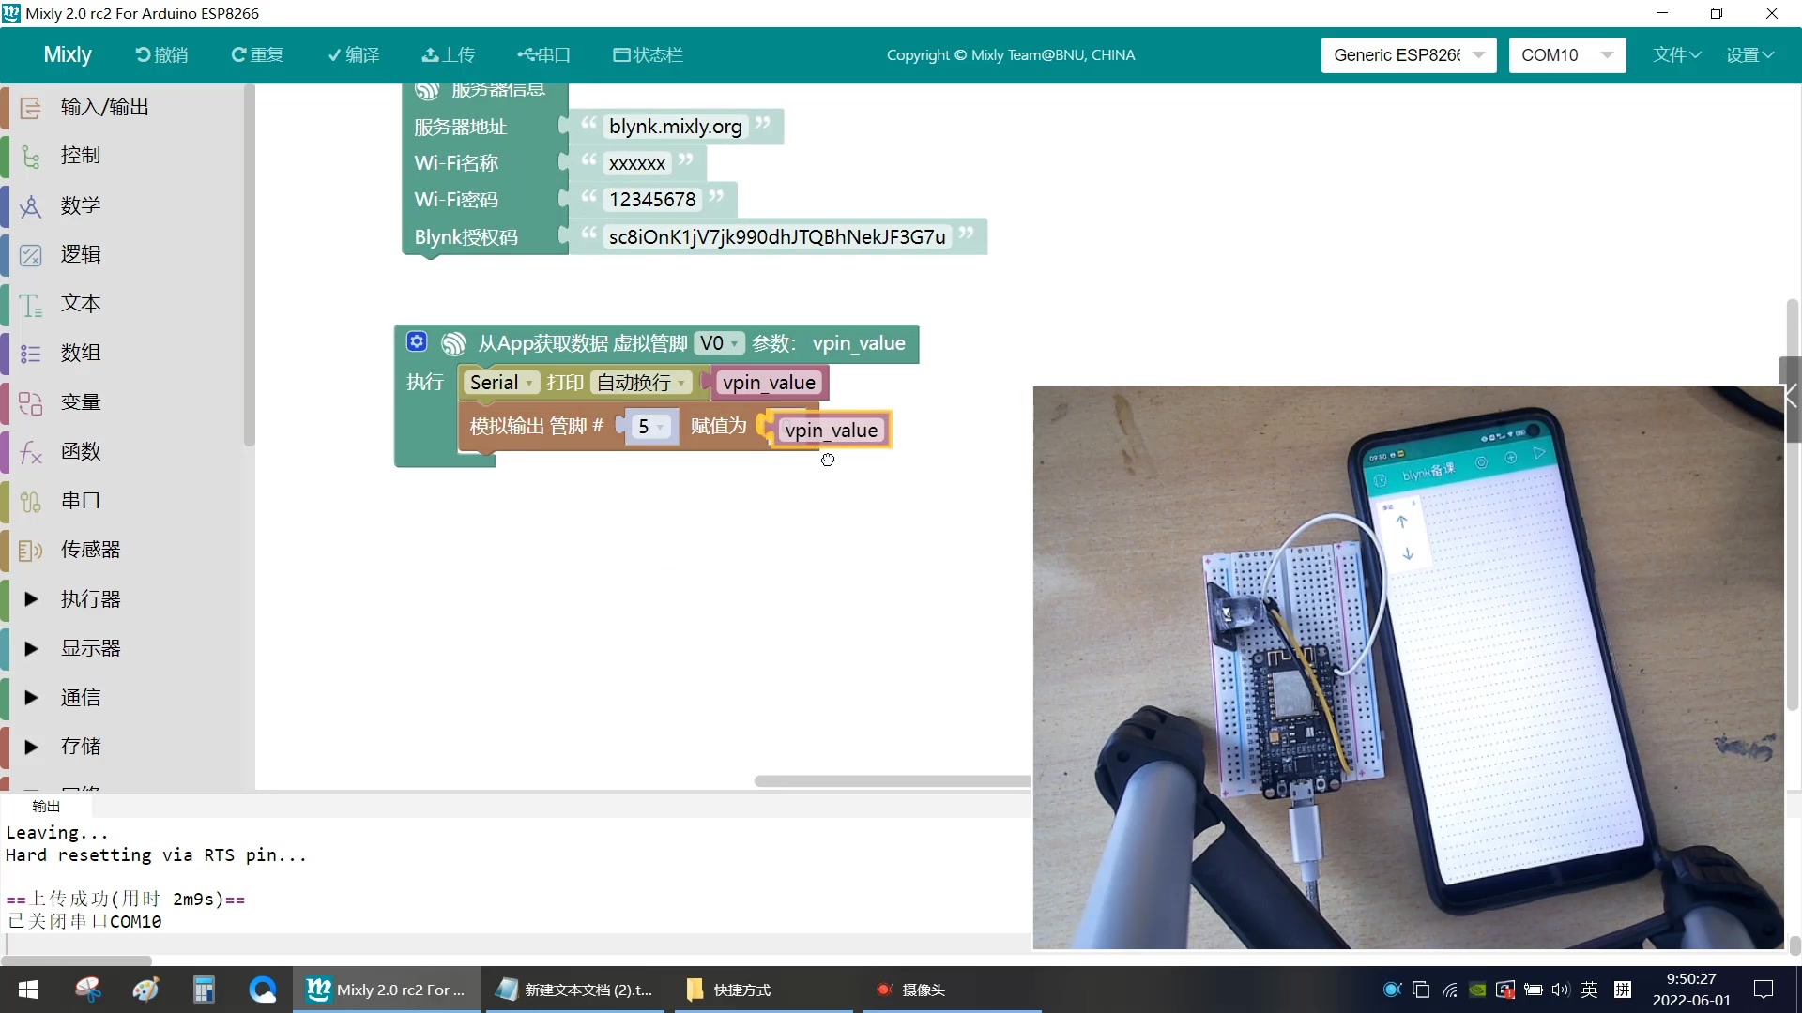Viewport: 1802px width, 1013px height.
Task: Open the COM10 port dropdown
Action: (1566, 54)
